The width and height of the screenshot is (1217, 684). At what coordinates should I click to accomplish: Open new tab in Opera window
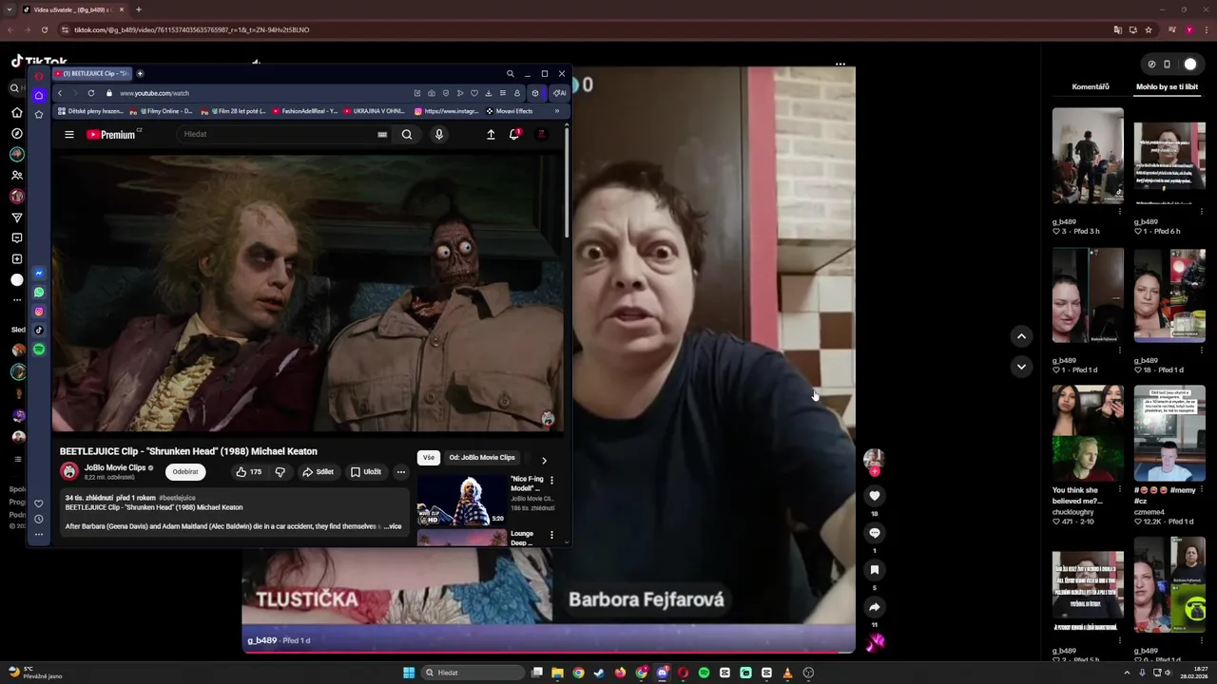click(140, 73)
